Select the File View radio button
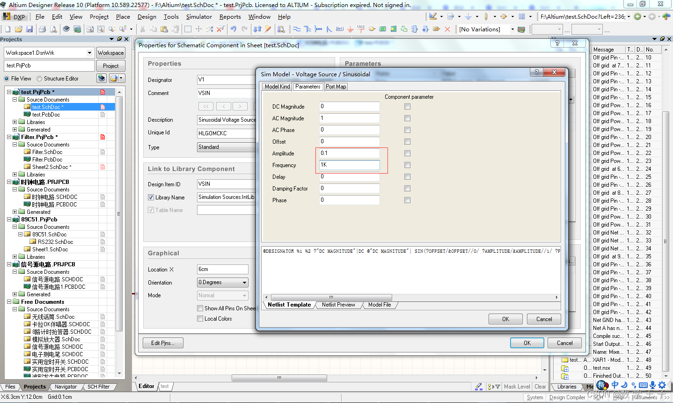673x403 pixels. pos(7,79)
